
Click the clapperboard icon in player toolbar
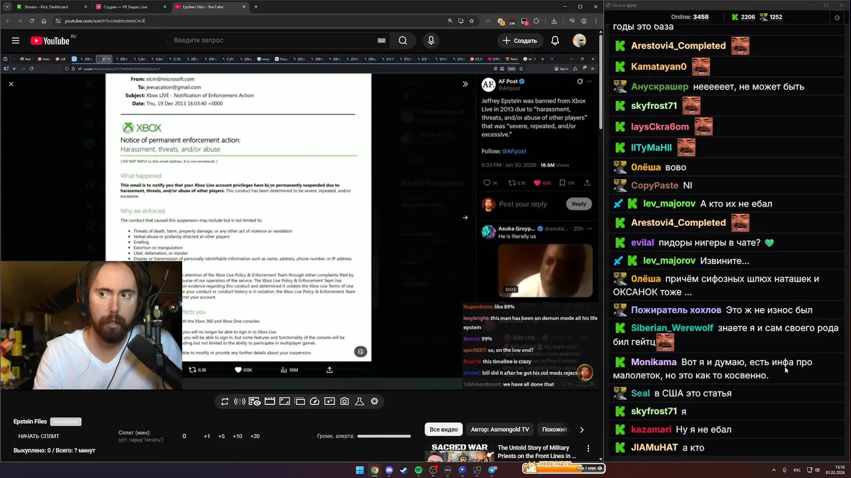[x=270, y=402]
